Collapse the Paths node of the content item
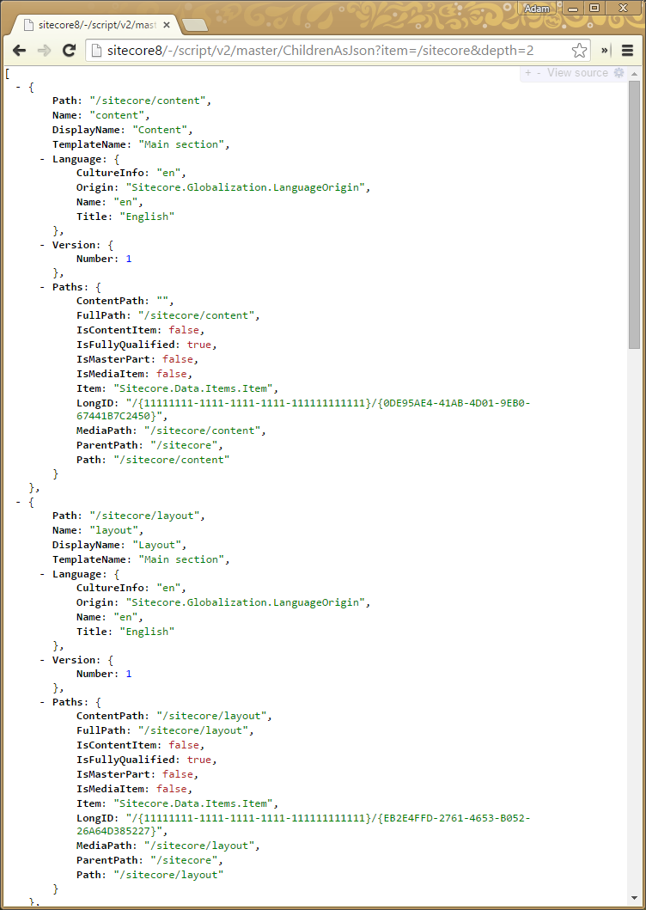Viewport: 646px width, 910px height. (x=43, y=287)
